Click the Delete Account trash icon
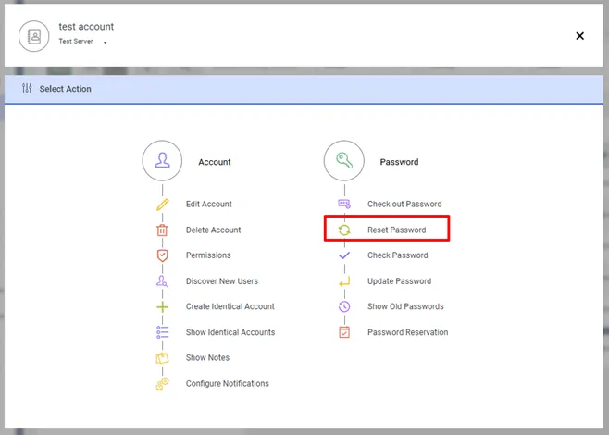609x435 pixels. pos(162,230)
